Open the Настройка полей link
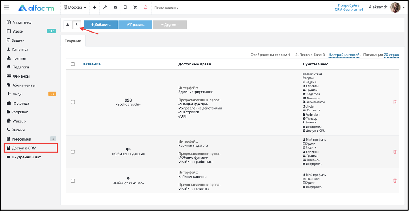This screenshot has height=211, width=409. click(344, 55)
